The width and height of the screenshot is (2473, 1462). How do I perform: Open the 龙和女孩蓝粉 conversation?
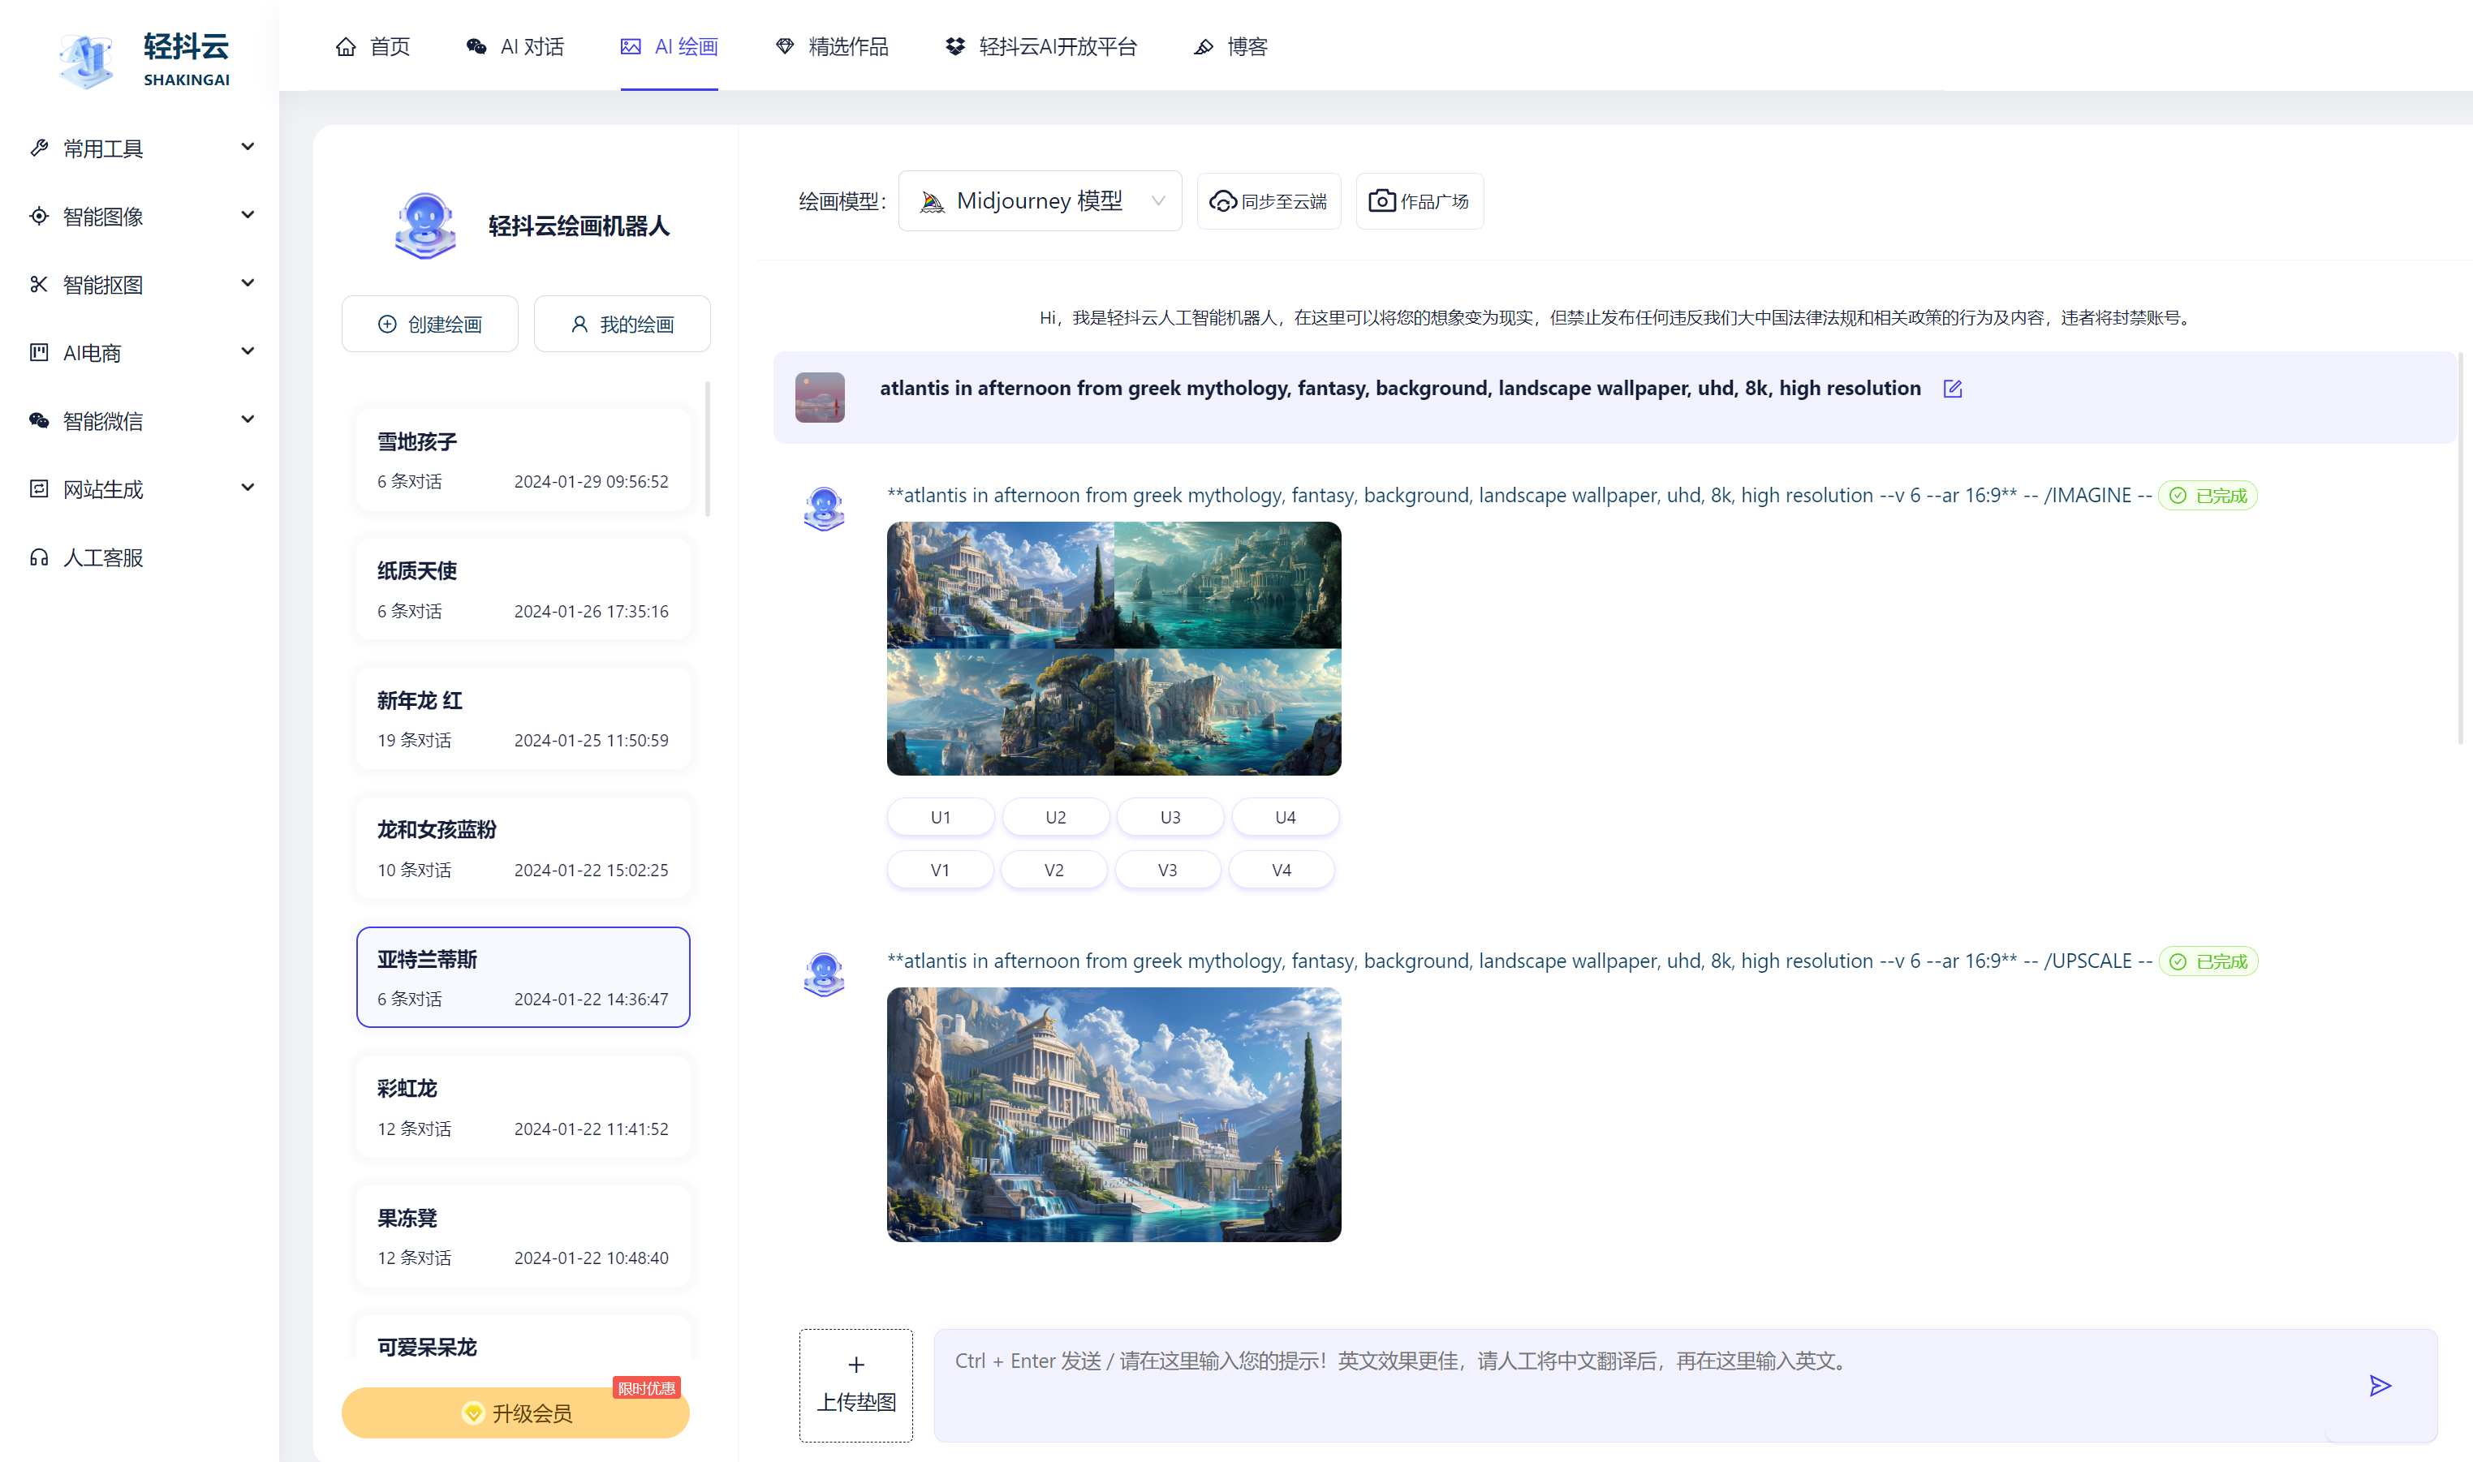click(523, 849)
